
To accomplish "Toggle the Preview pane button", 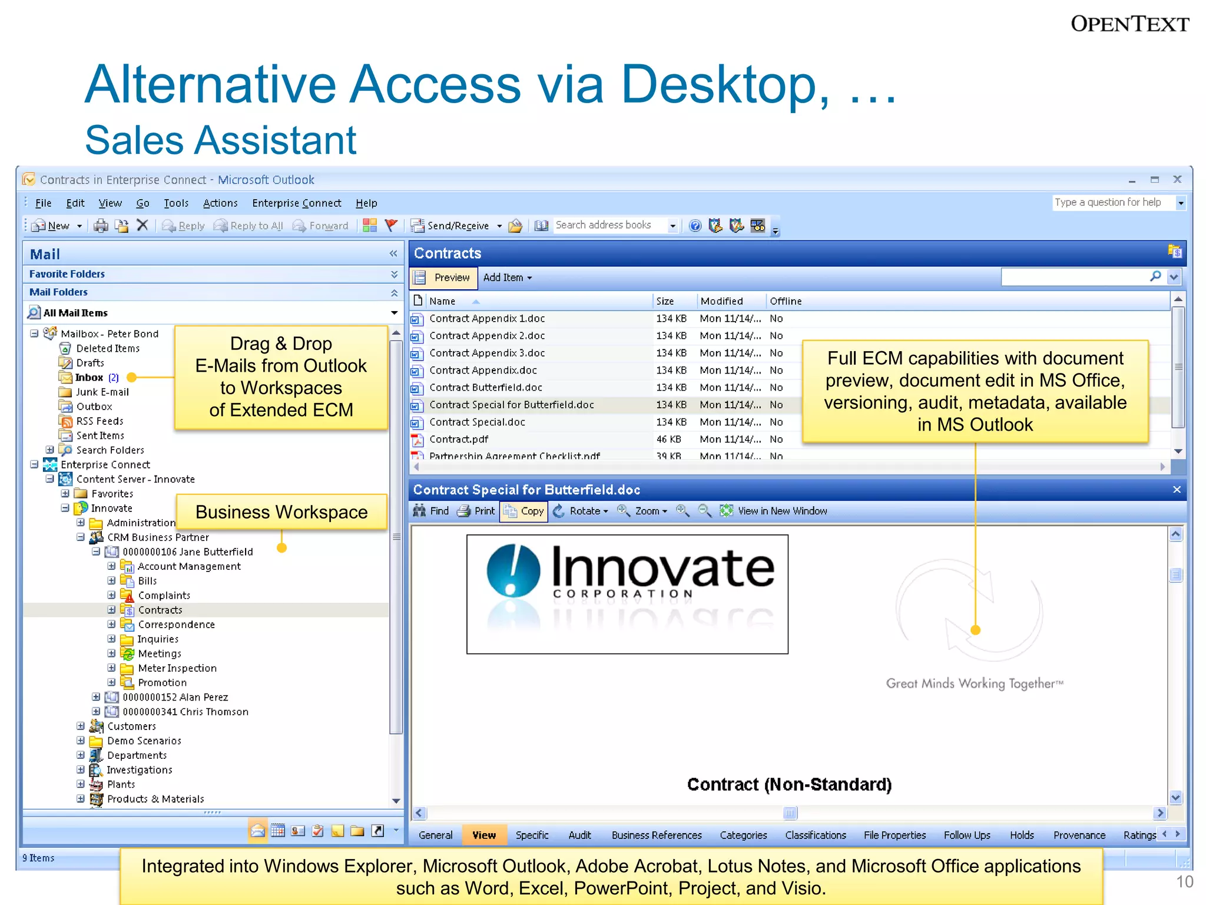I will pyautogui.click(x=445, y=278).
